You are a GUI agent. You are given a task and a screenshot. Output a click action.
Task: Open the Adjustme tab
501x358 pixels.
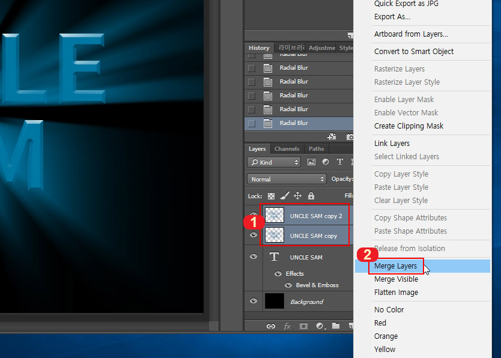322,48
